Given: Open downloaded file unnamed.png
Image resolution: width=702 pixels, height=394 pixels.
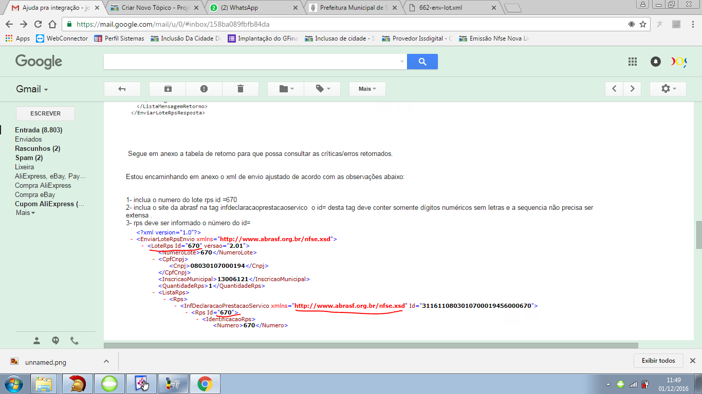Looking at the screenshot, I should (45, 362).
